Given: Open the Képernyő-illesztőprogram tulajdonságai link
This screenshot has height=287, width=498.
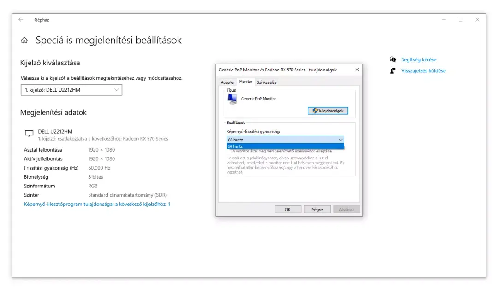Looking at the screenshot, I should coord(97,204).
